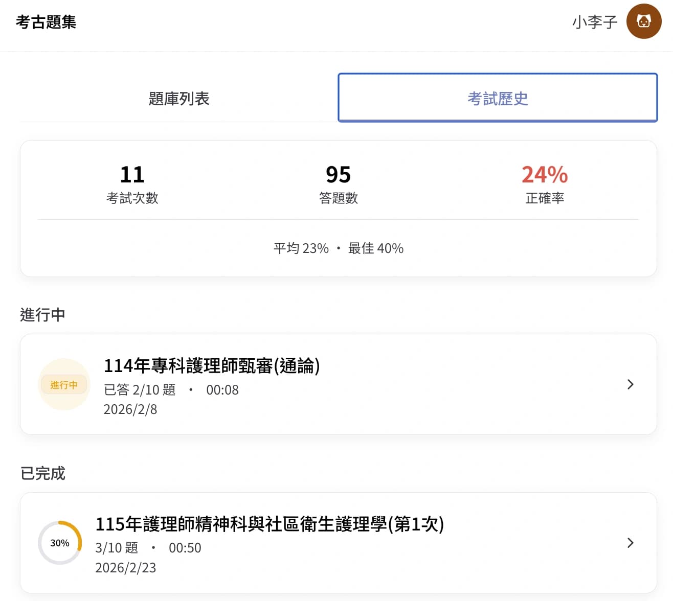Click the 30% circular progress ring
The width and height of the screenshot is (673, 601).
tap(60, 543)
